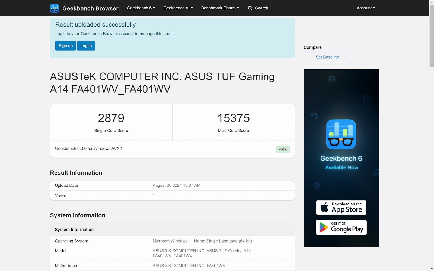Open the Account dropdown
434x271 pixels.
click(366, 8)
